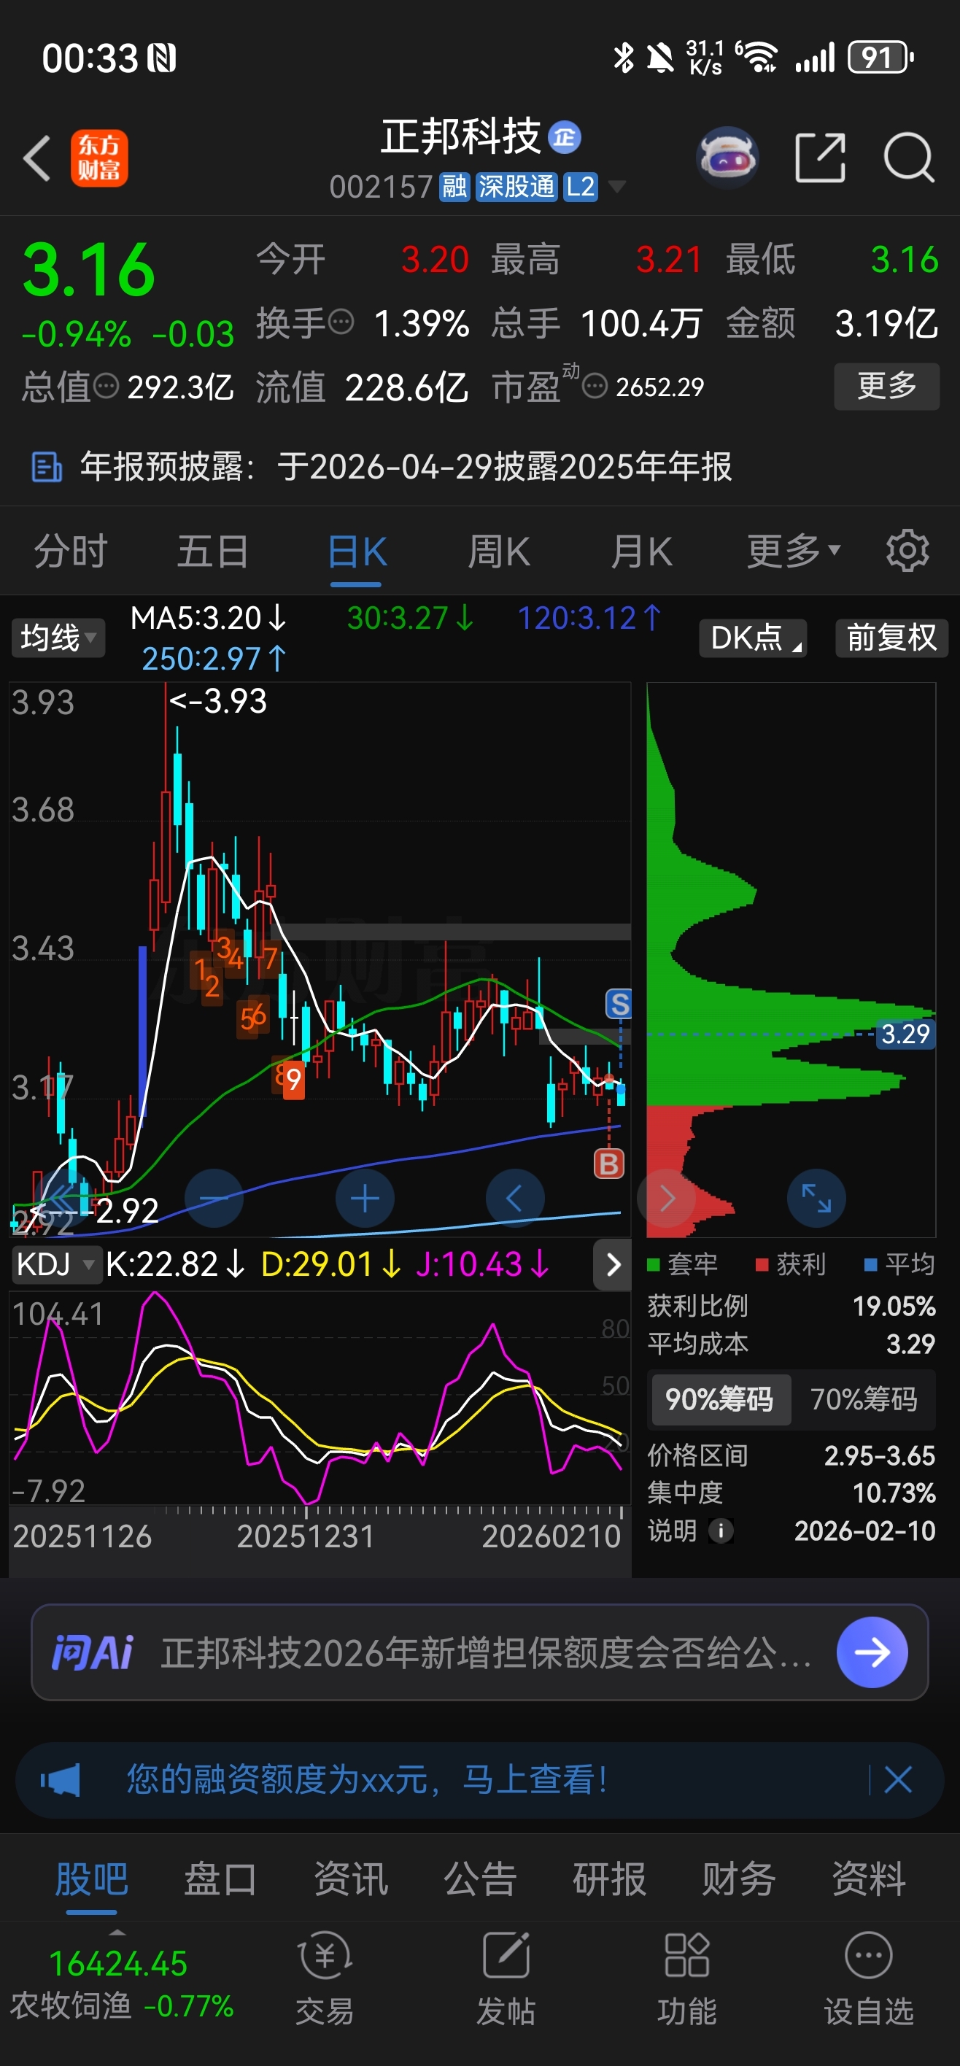Switch to 月K tab
This screenshot has width=960, height=2066.
coord(642,552)
